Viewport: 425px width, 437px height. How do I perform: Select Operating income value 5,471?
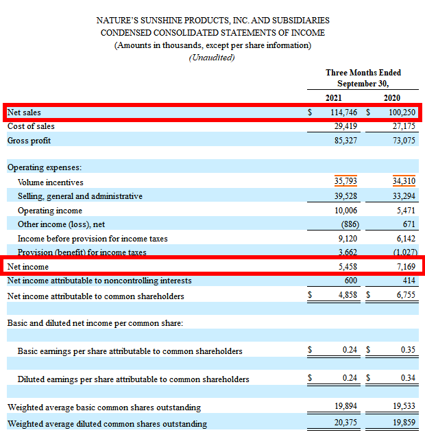click(x=406, y=211)
